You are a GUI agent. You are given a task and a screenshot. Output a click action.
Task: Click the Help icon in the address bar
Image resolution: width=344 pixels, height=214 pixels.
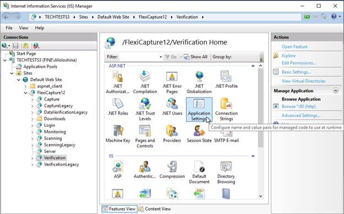(x=334, y=17)
